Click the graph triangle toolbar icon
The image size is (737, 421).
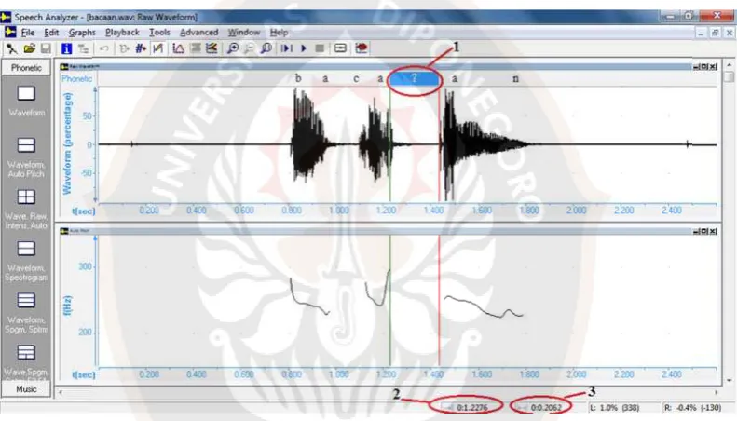[178, 48]
